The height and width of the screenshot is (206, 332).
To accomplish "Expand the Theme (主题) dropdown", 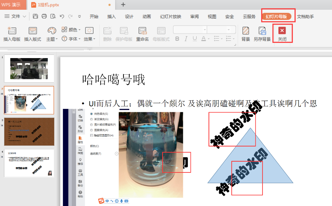I will 52,39.
